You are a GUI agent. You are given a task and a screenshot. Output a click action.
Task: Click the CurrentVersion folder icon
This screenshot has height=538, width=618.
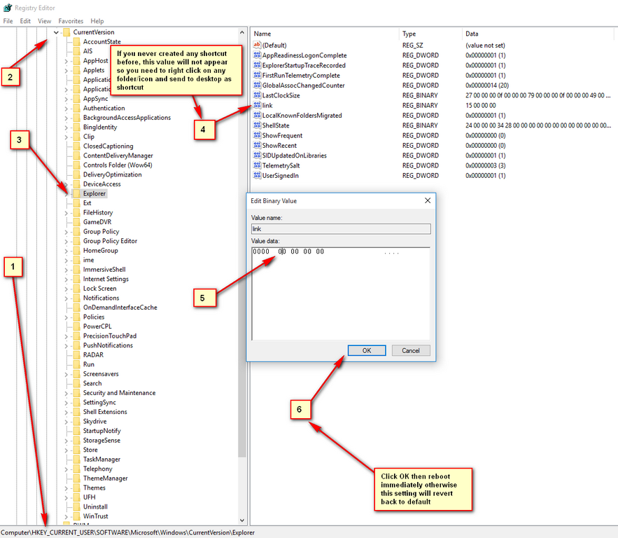coord(66,32)
